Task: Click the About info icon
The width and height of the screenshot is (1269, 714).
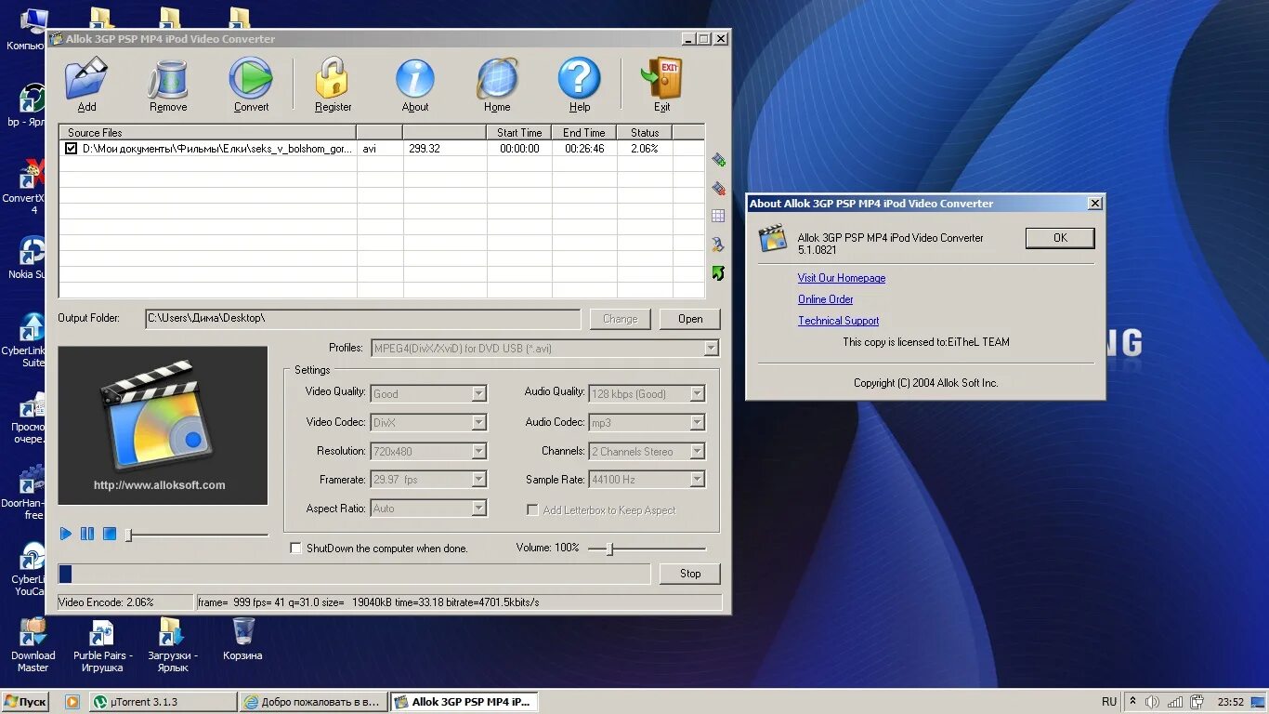Action: 415,85
